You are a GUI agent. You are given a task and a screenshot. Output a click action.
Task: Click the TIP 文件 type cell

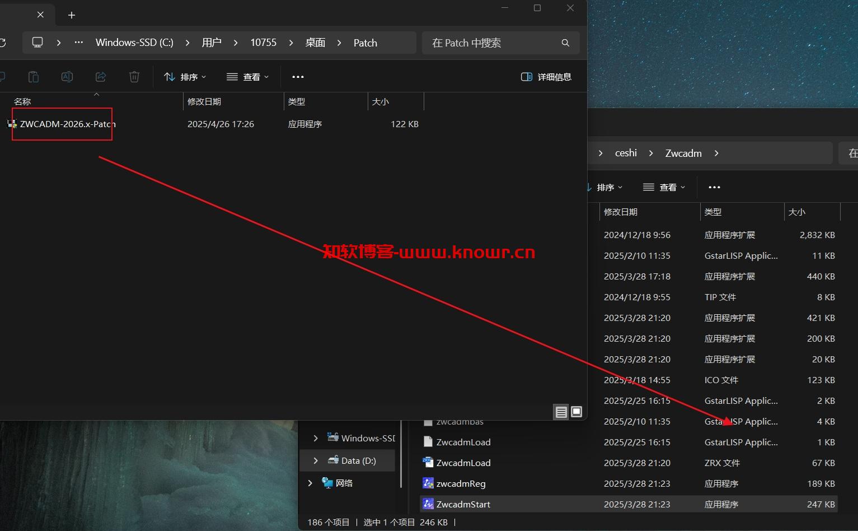point(720,297)
